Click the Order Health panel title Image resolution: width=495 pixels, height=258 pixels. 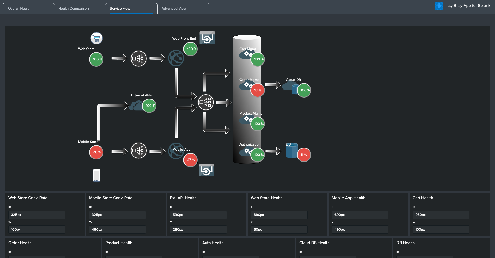click(x=20, y=243)
